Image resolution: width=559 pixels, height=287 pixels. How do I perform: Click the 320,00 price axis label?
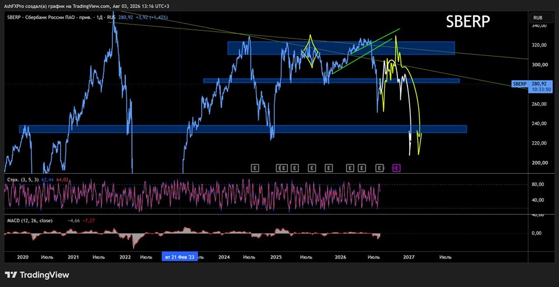(x=539, y=45)
